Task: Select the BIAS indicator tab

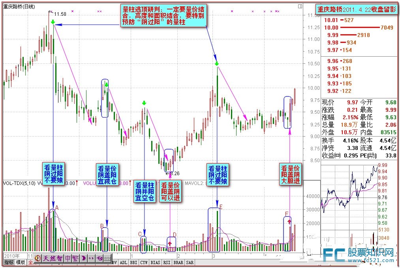Action: click(x=155, y=262)
